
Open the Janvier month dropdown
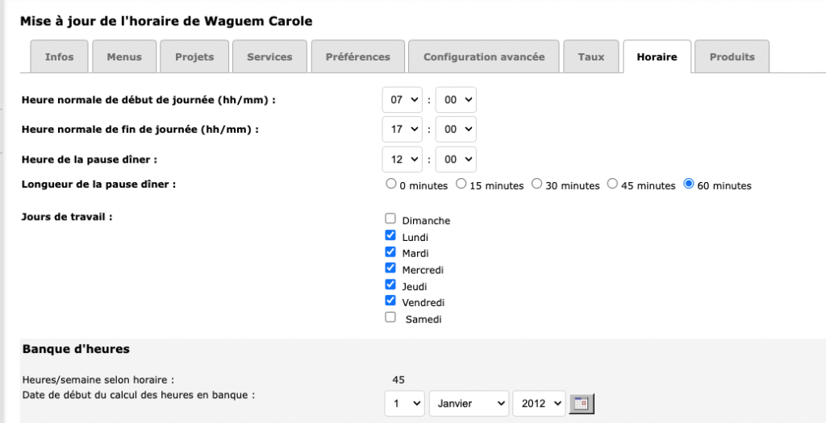pos(469,404)
